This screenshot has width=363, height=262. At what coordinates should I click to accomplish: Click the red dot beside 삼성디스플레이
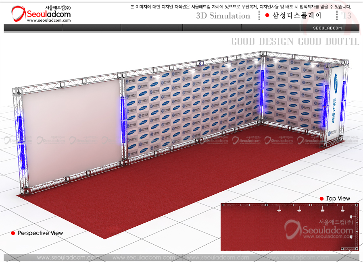click(267, 15)
